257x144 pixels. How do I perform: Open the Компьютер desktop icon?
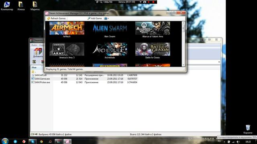point(7,6)
